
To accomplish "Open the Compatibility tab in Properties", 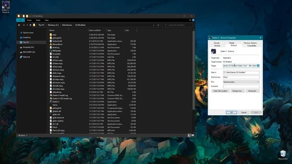I will (251, 46).
